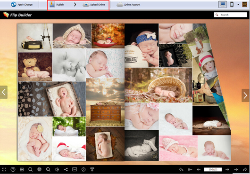Open the help question-mark icon

13,170
